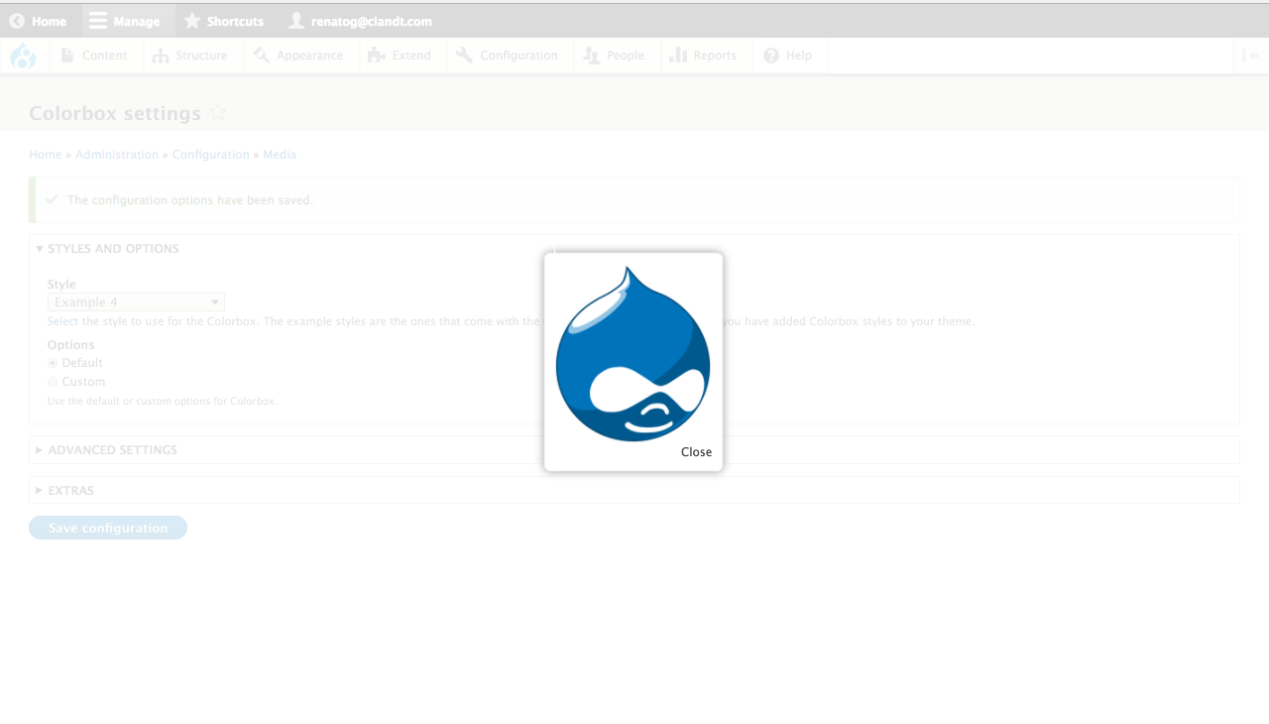
Task: Click the Help question mark icon
Action: pyautogui.click(x=771, y=56)
